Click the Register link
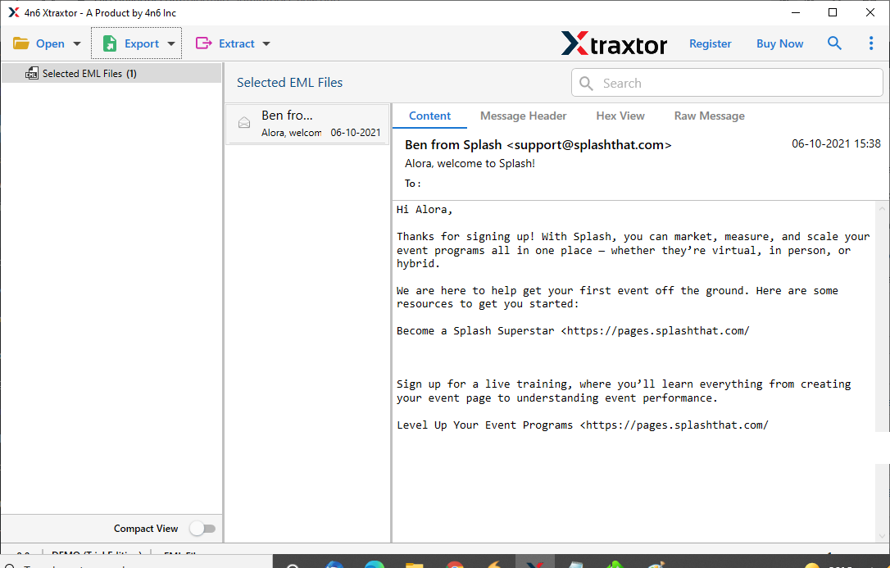The image size is (890, 568). coord(710,43)
